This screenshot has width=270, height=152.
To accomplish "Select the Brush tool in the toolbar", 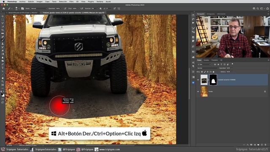I will (x=3, y=41).
